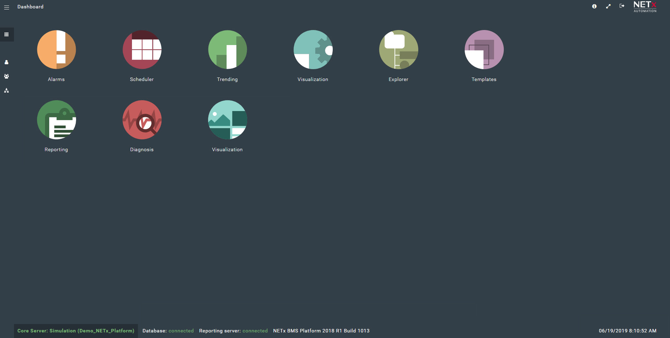The image size is (670, 338).
Task: Open the single user icon in sidebar
Action: (x=6, y=62)
